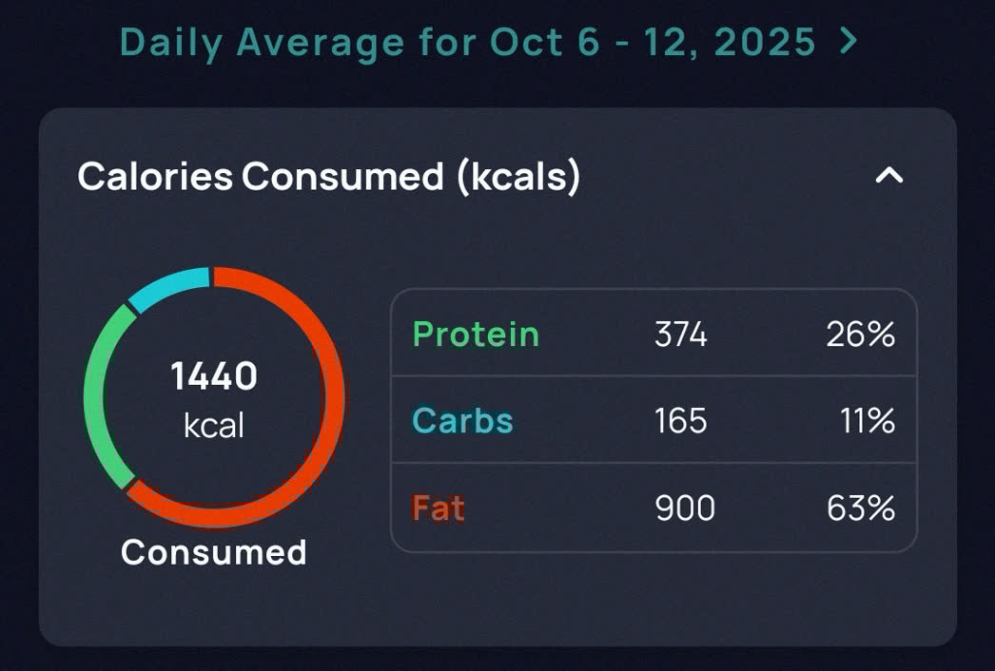Screen dimensions: 995x671
Task: Tap the 11% carbs percentage
Action: pyautogui.click(x=868, y=421)
